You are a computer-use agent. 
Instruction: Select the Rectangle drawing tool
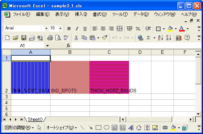pos(99,128)
